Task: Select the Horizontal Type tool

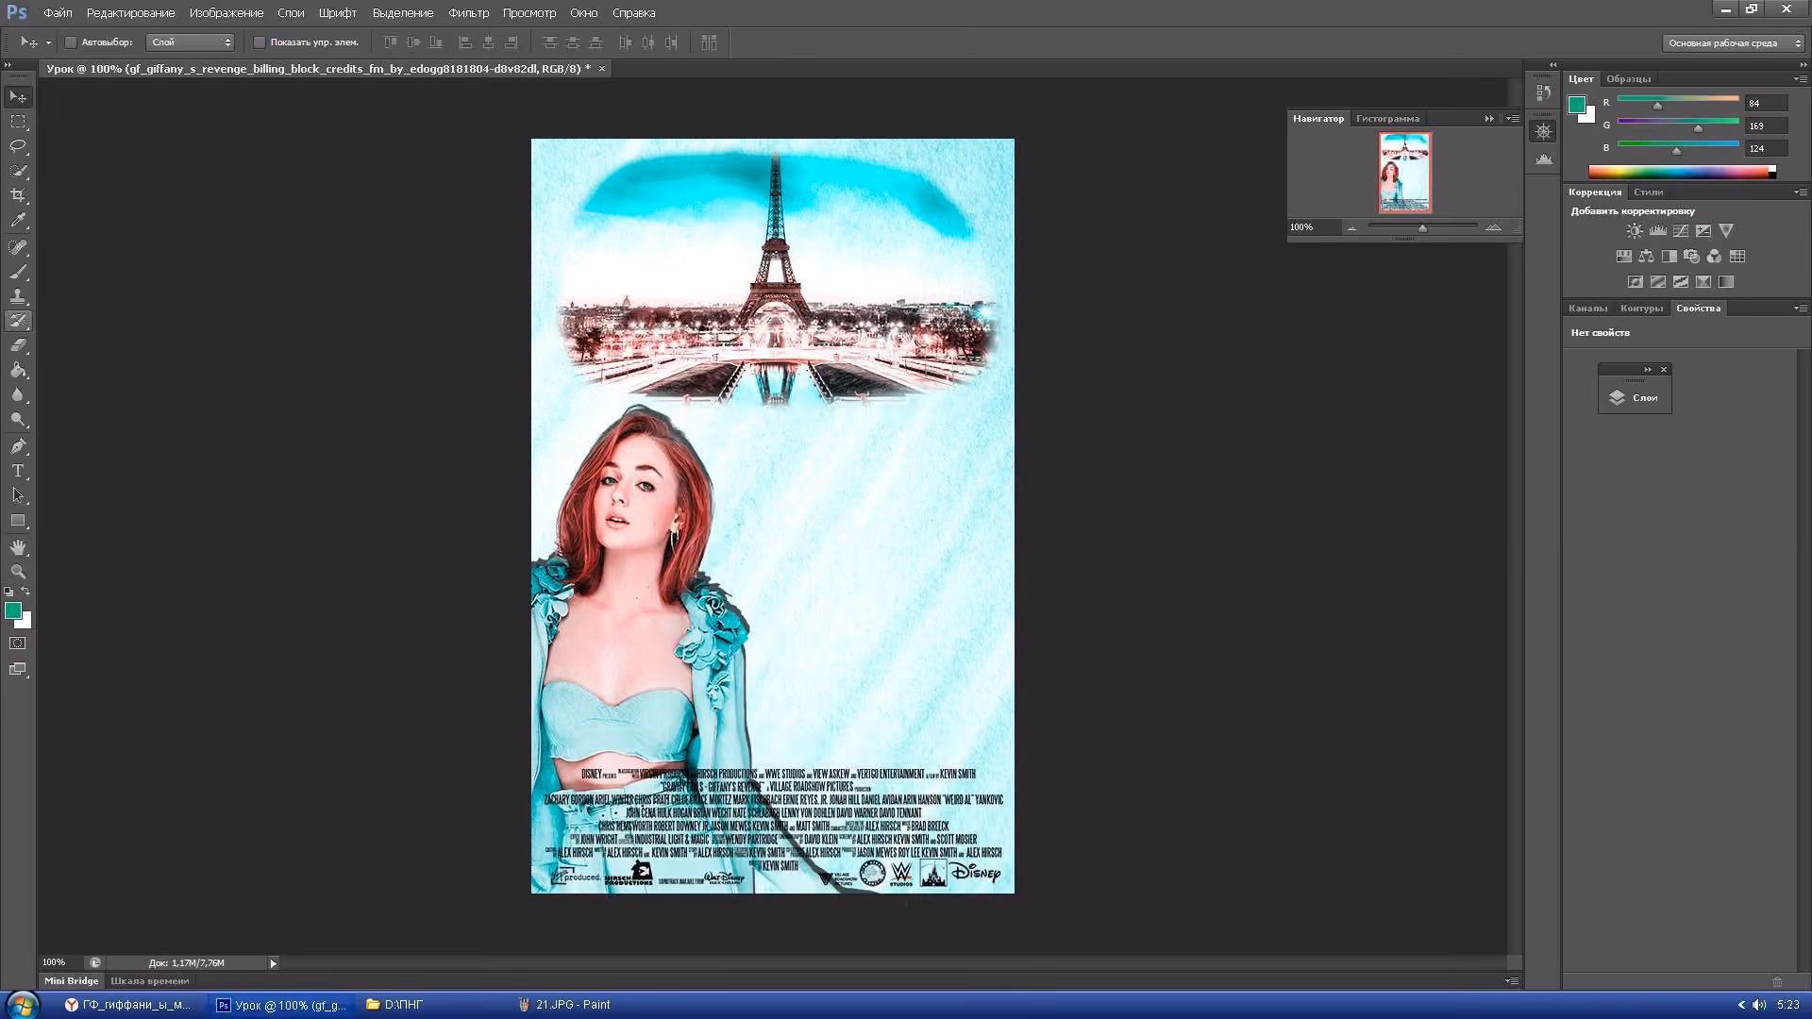Action: tap(18, 471)
